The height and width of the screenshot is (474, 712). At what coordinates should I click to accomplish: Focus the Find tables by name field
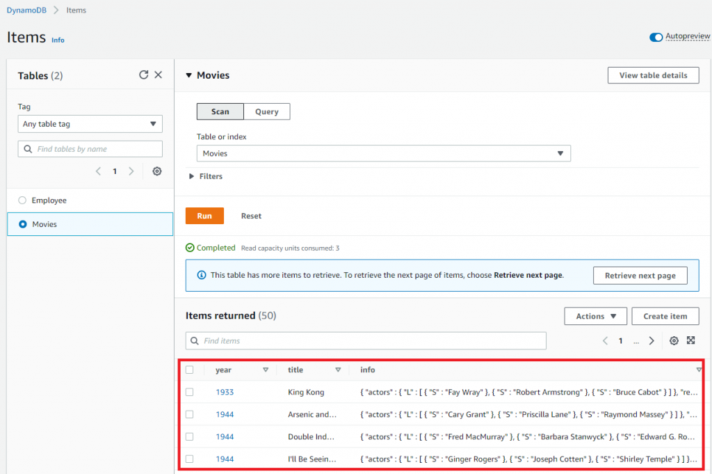click(x=90, y=149)
